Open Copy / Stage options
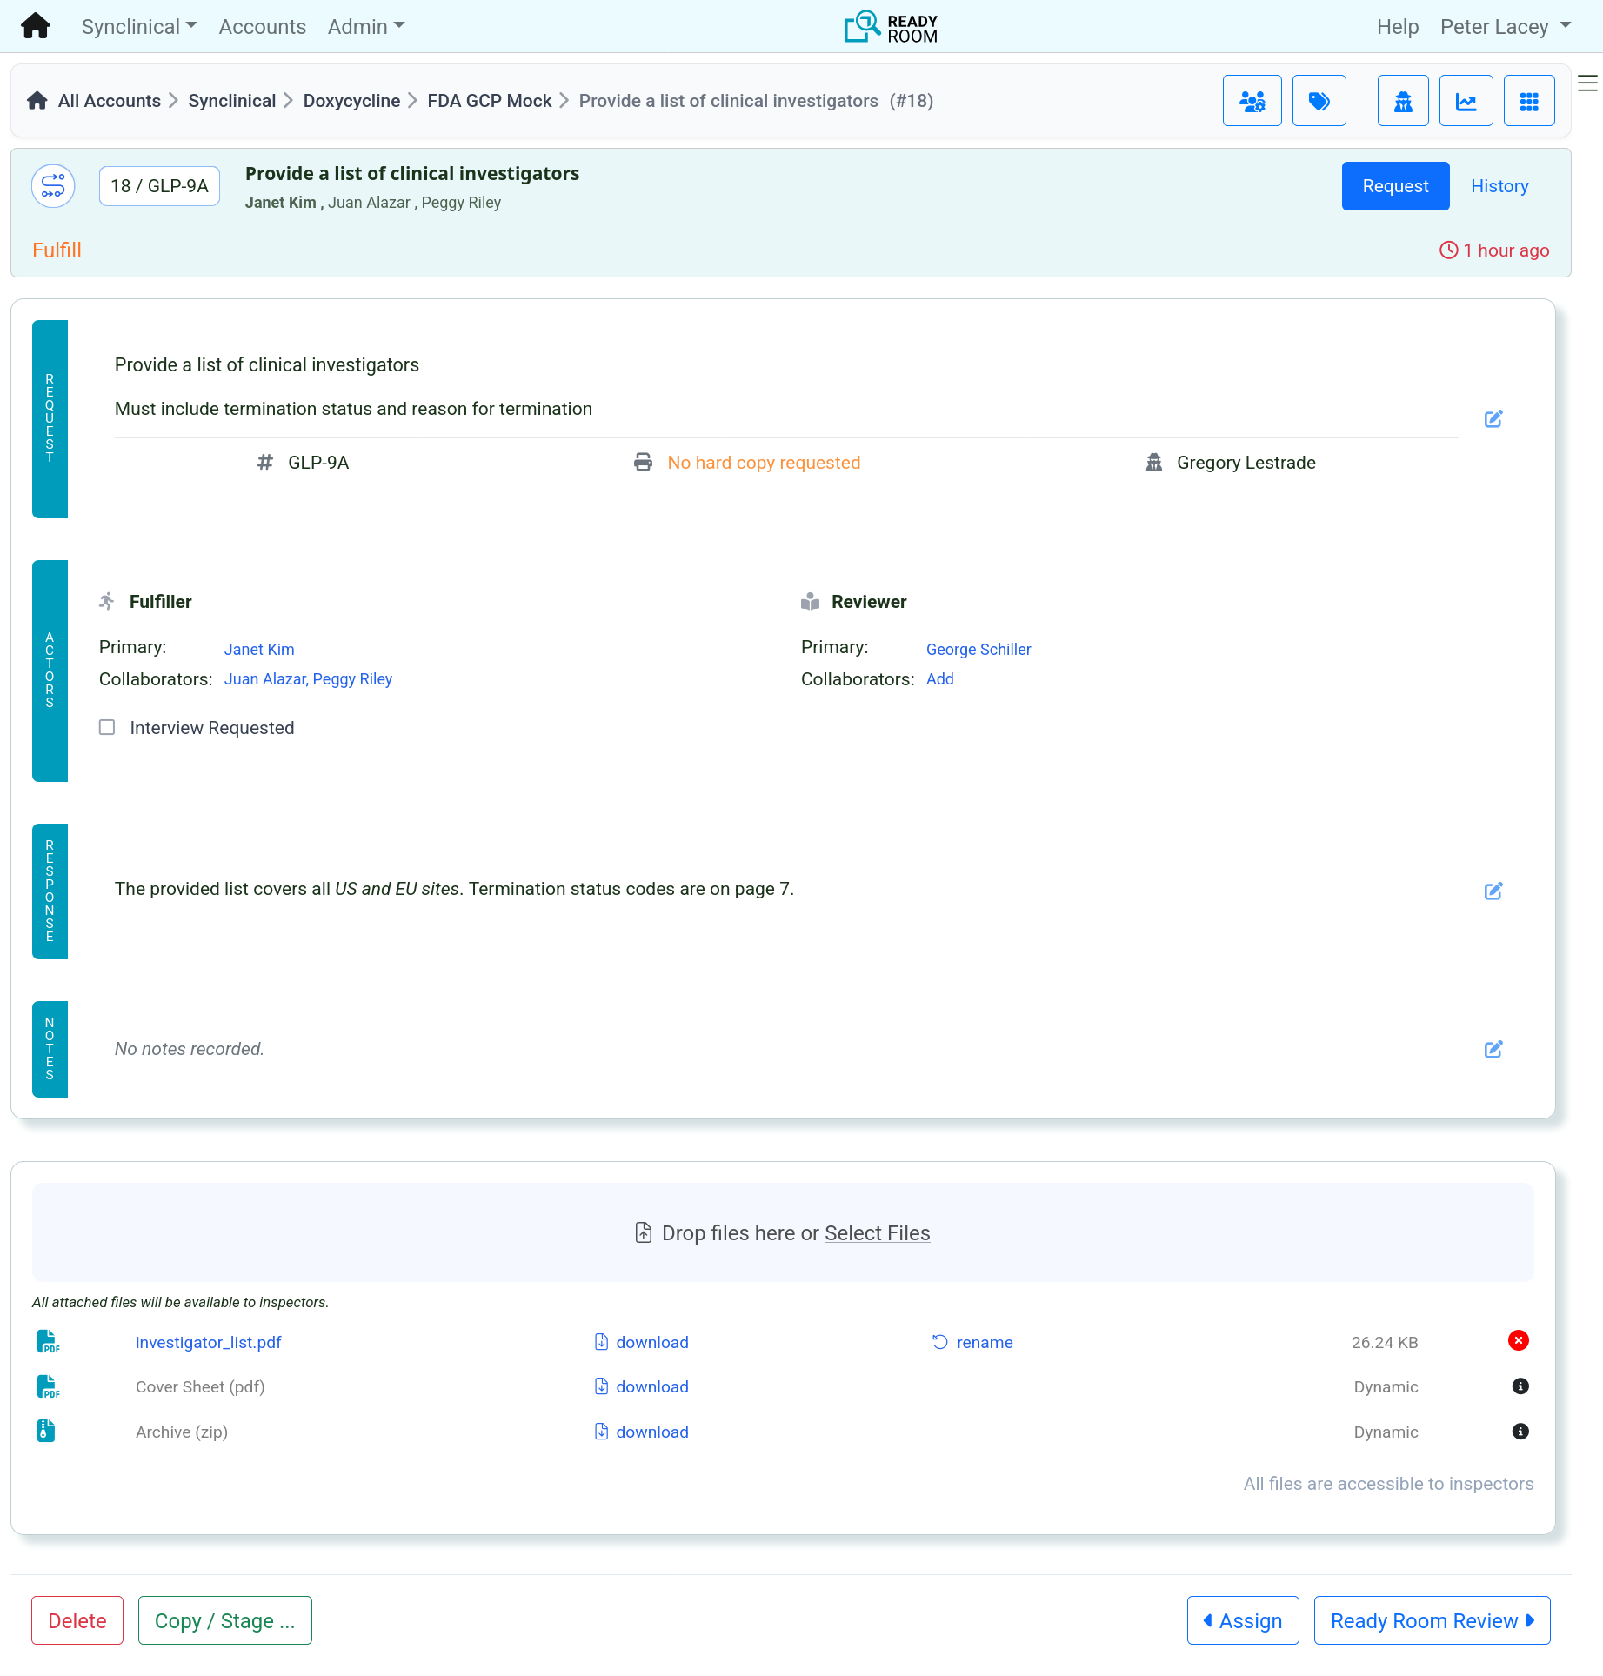Image resolution: width=1603 pixels, height=1676 pixels. tap(224, 1621)
